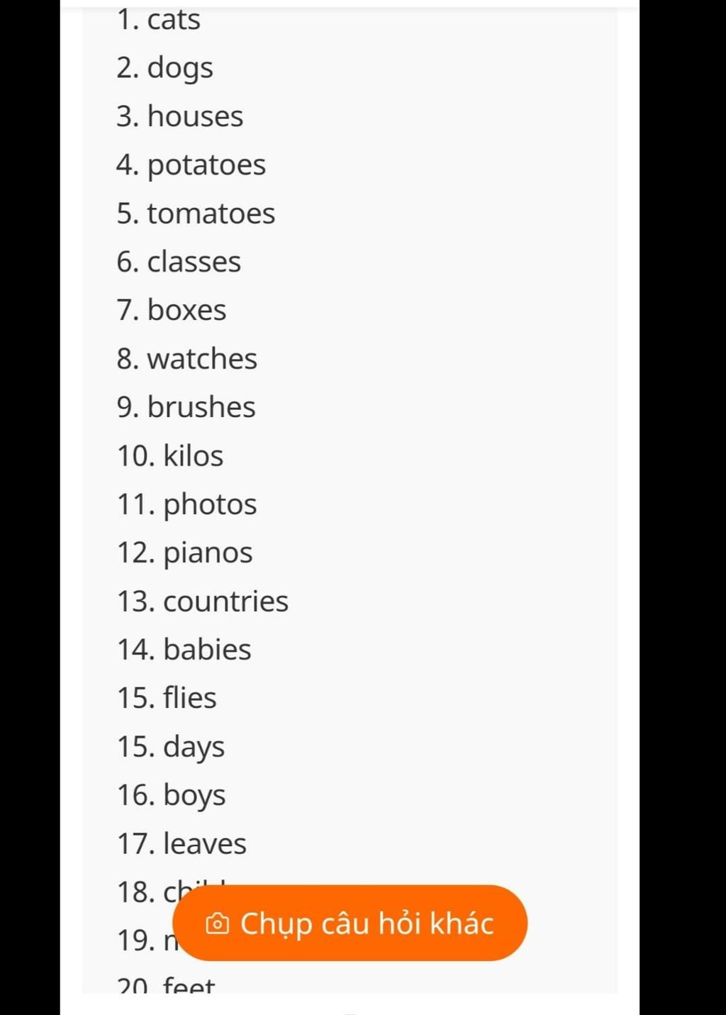Select list item "1. cats"
Screen dimensions: 726x1015
pos(158,19)
